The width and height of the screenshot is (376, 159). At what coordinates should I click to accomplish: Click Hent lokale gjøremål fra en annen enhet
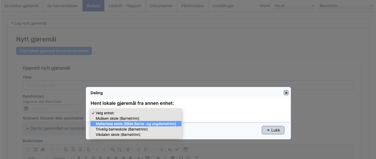54,51
